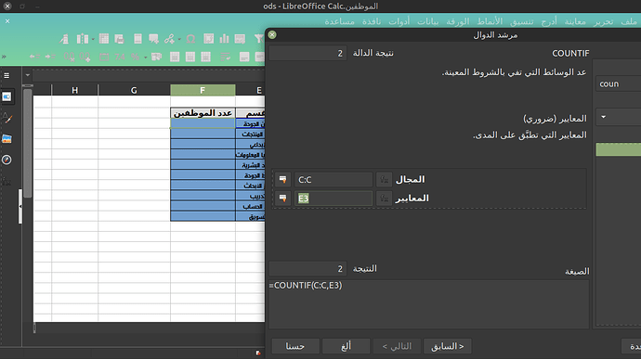641x359 pixels.
Task: Expand the hidden toolbar items chevron
Action: 4,57
